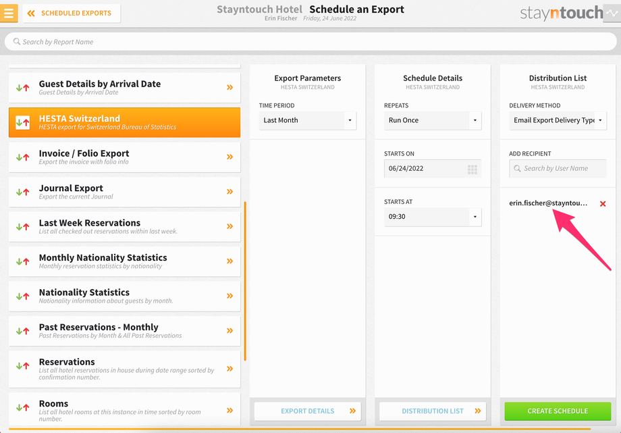The height and width of the screenshot is (433, 621).
Task: Select the Rooms export row
Action: [x=124, y=409]
